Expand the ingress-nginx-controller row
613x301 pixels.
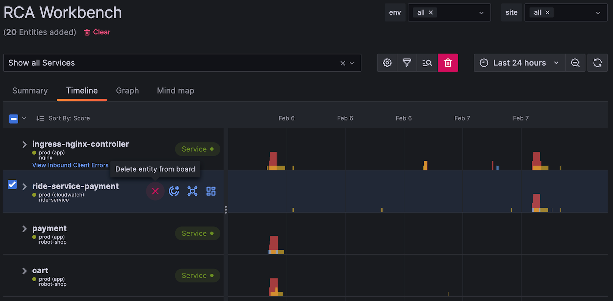pos(24,144)
